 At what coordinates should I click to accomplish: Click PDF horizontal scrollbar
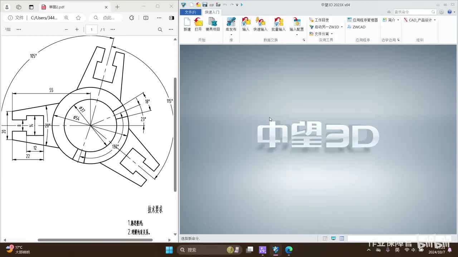click(95, 240)
